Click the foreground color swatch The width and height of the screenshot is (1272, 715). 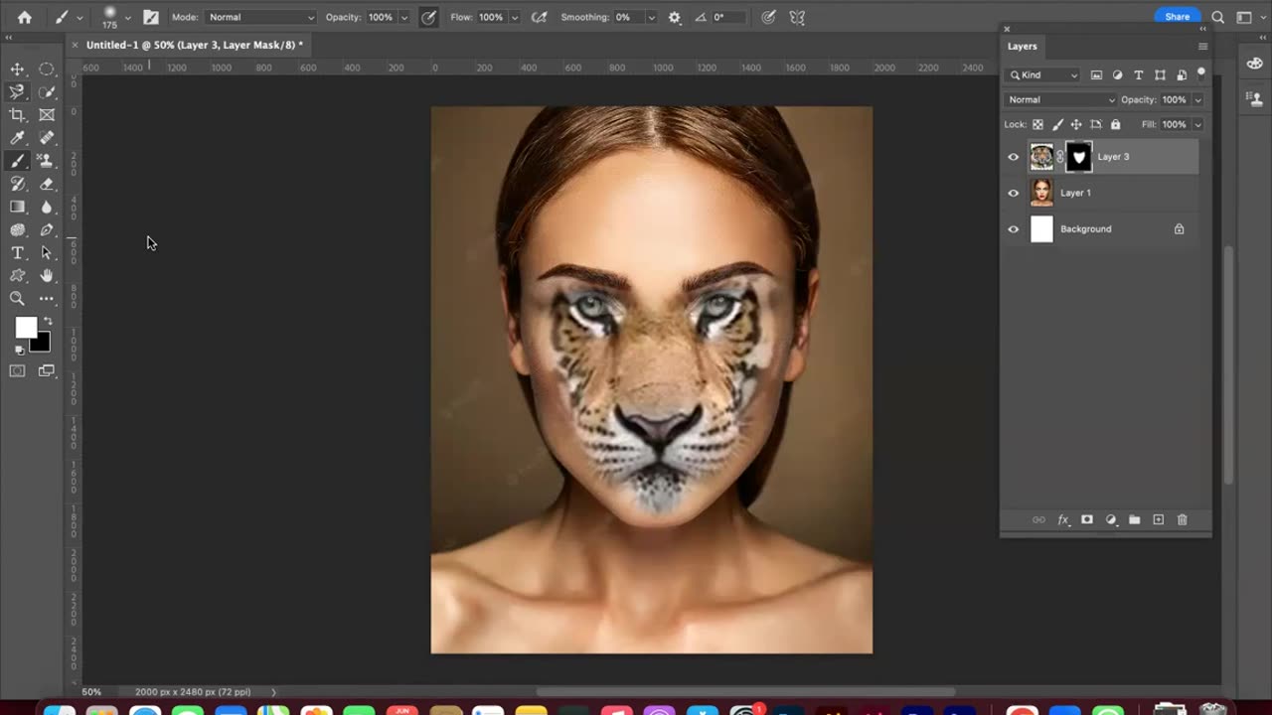coord(26,328)
